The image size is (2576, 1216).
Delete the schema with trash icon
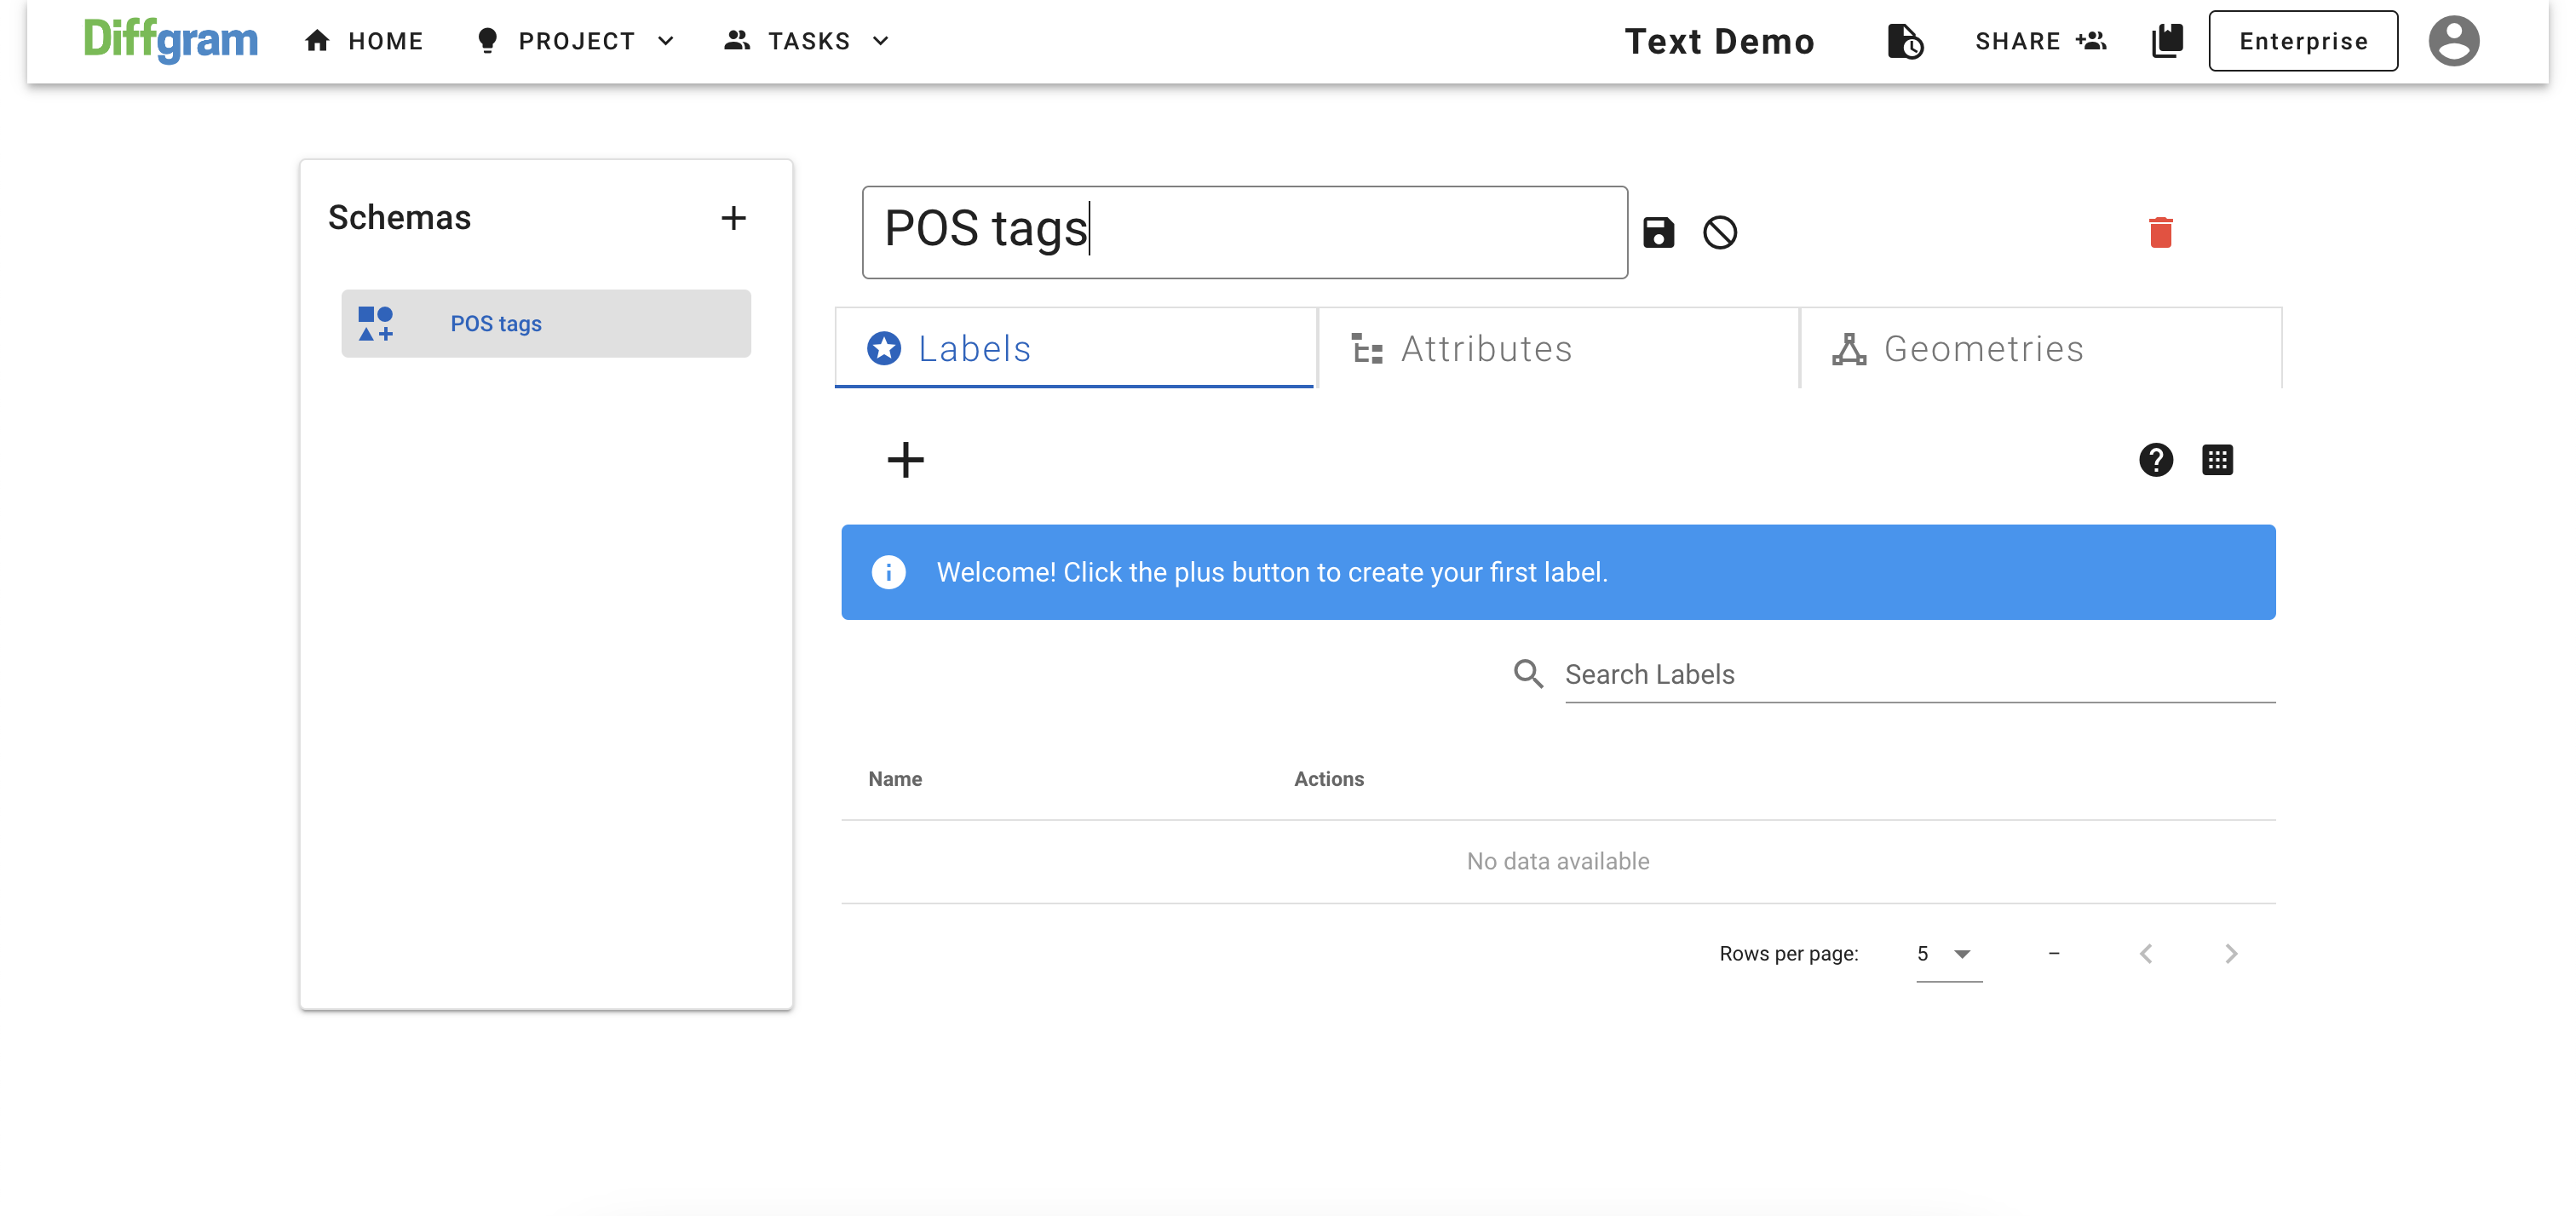point(2160,232)
